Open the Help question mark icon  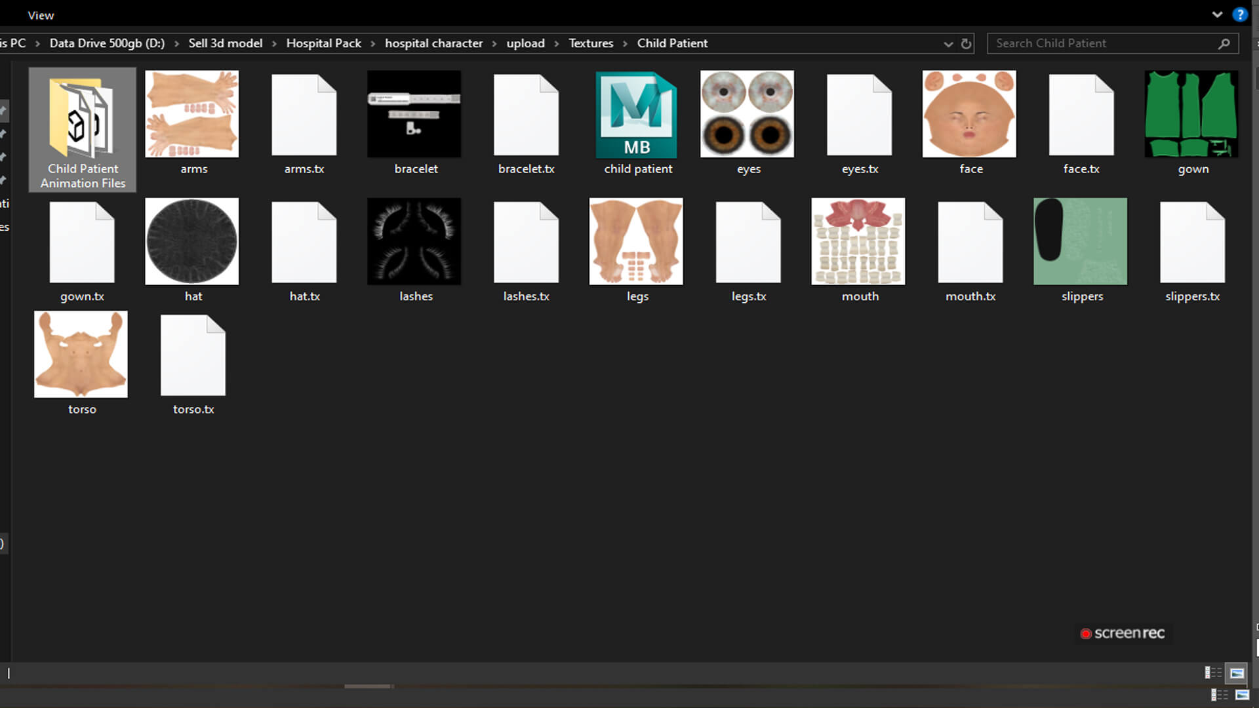pyautogui.click(x=1239, y=14)
